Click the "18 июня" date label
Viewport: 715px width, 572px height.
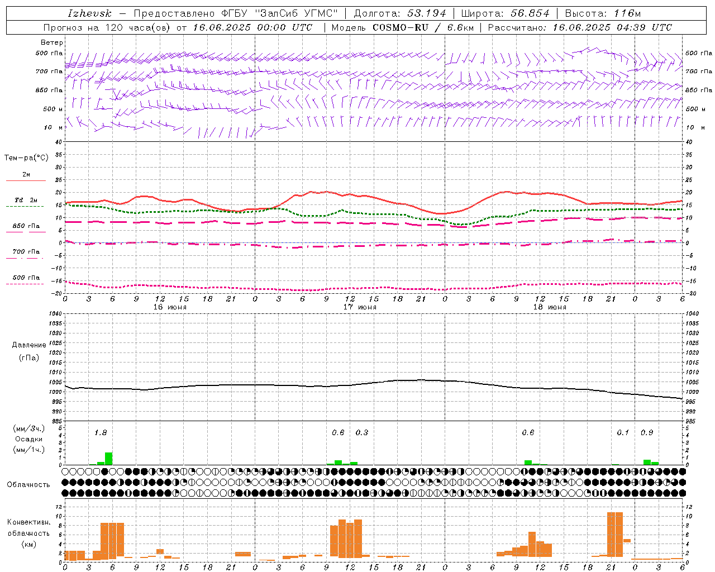coord(550,307)
